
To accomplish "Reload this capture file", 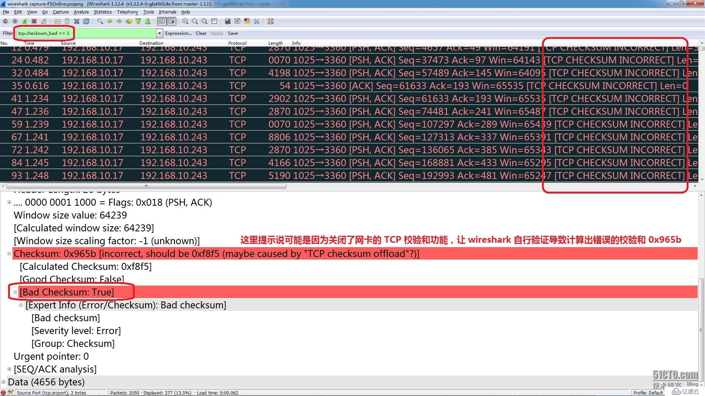I will (86, 21).
